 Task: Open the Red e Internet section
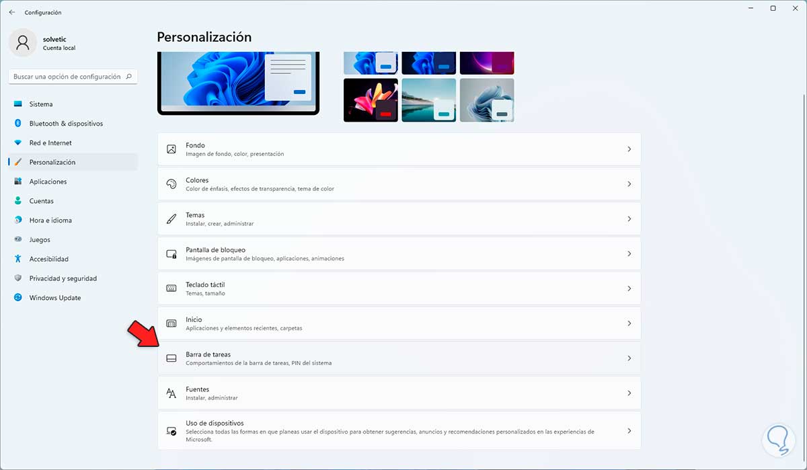(73, 143)
